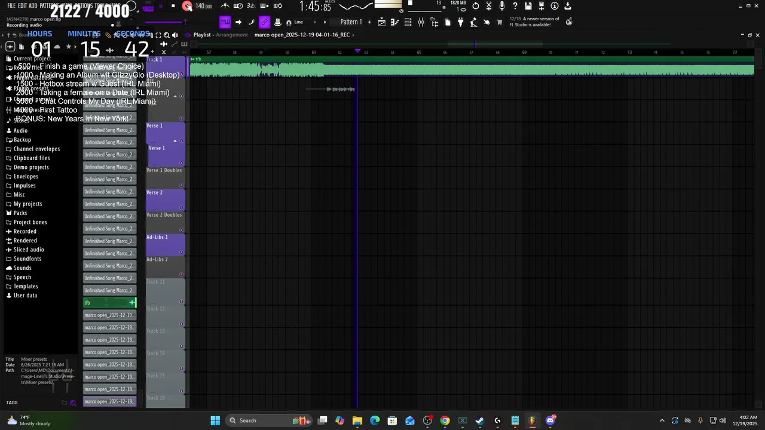
Task: Open the content library shopping cart icon
Action: (x=500, y=22)
